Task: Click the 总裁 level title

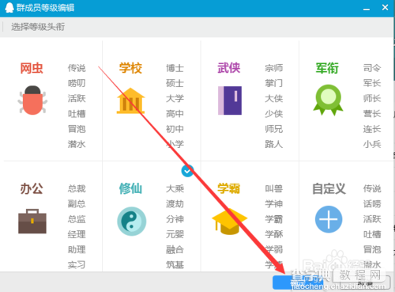Action: point(77,188)
